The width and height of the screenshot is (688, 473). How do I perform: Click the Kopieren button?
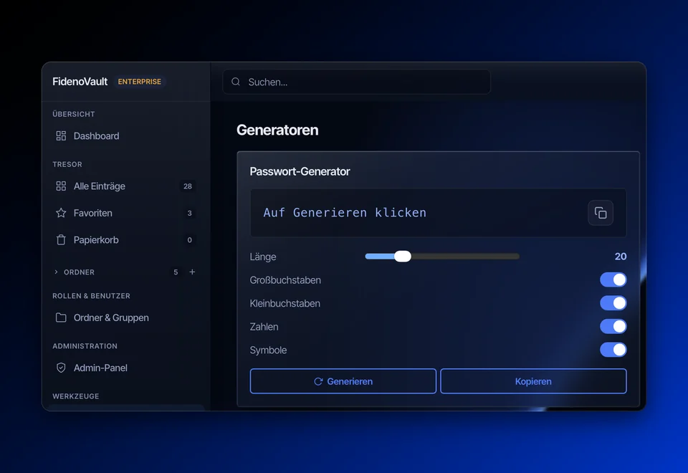click(x=533, y=381)
